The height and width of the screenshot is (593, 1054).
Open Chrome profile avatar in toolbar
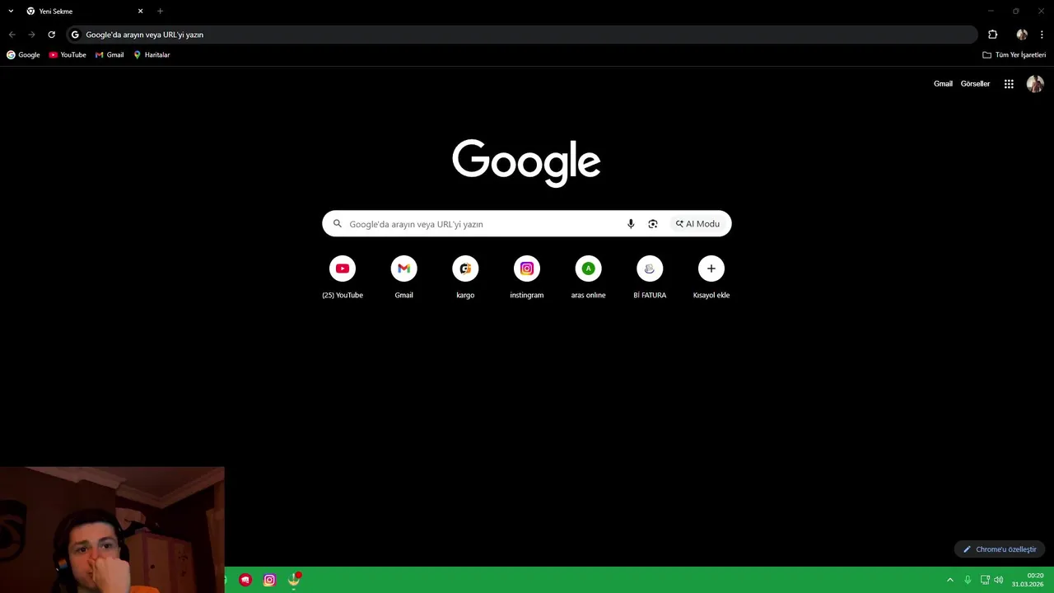point(1022,35)
